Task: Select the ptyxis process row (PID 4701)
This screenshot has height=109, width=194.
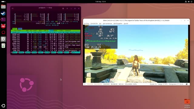Action: 45,51
